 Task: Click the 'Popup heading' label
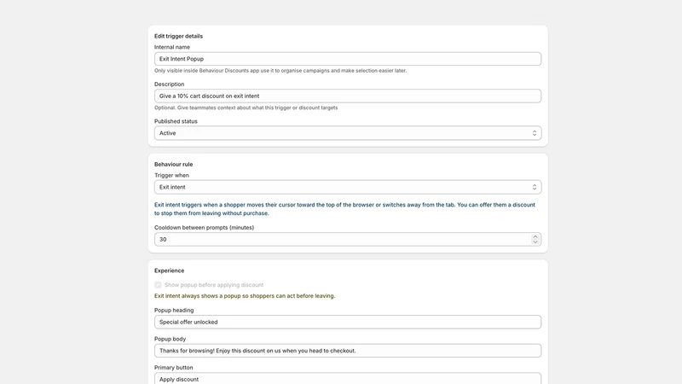pos(174,311)
